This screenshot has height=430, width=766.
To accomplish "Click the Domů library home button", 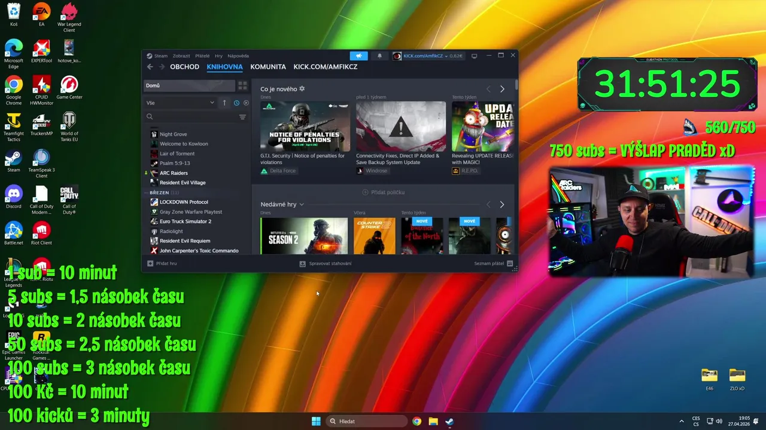I will pos(189,85).
